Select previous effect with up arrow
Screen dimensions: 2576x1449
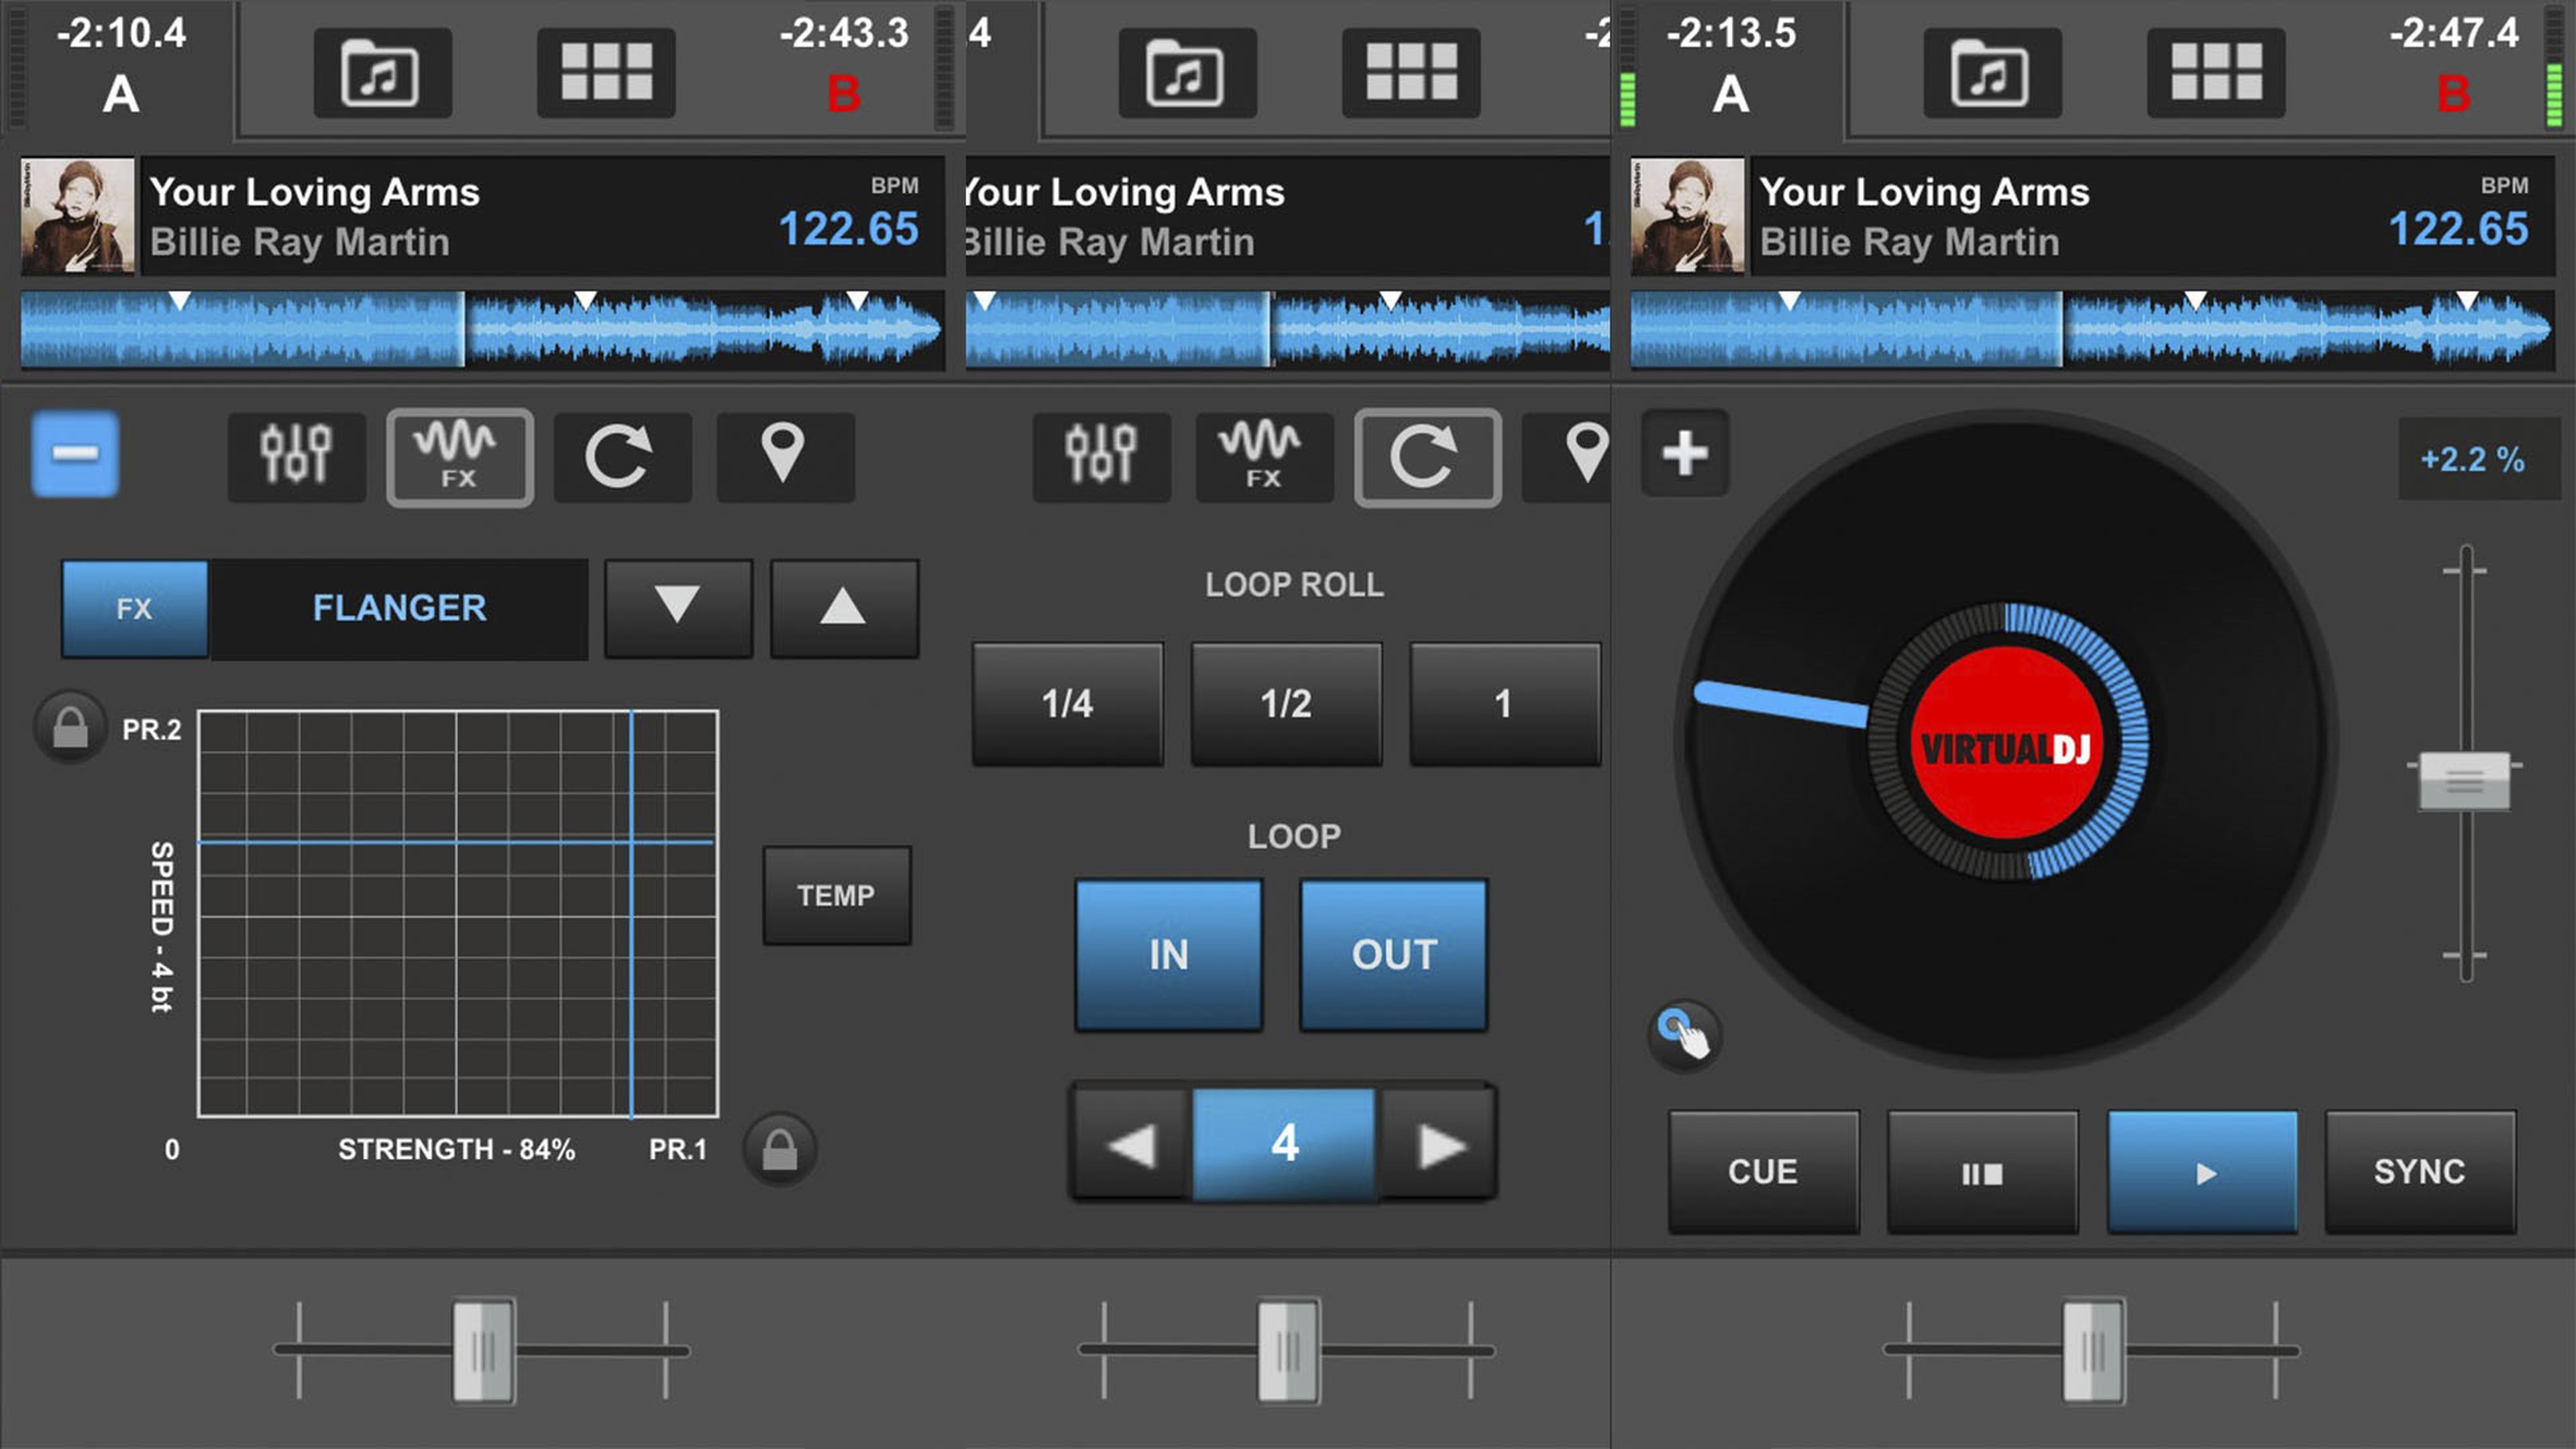tap(843, 608)
